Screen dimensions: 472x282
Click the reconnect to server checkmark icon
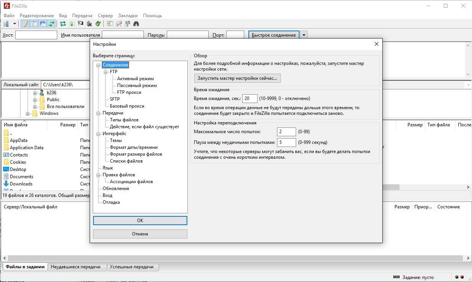(98, 24)
